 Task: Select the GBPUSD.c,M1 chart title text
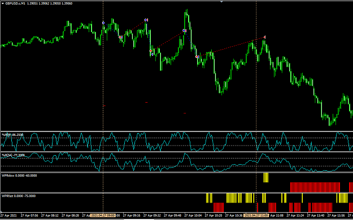point(15,3)
